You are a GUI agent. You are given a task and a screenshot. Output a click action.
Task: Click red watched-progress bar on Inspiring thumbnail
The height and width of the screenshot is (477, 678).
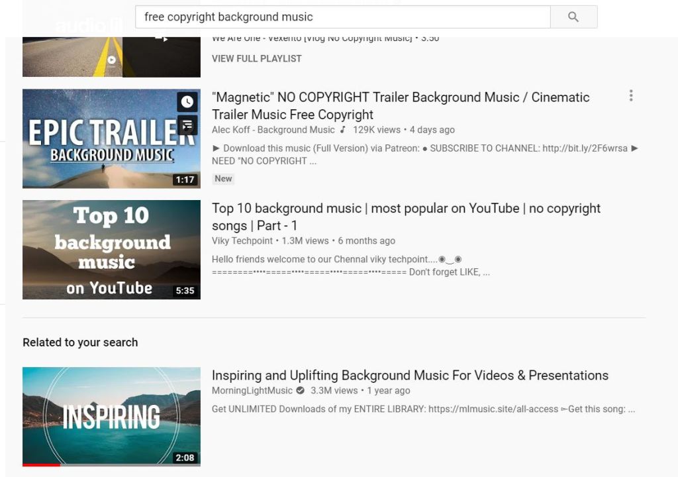pos(41,465)
